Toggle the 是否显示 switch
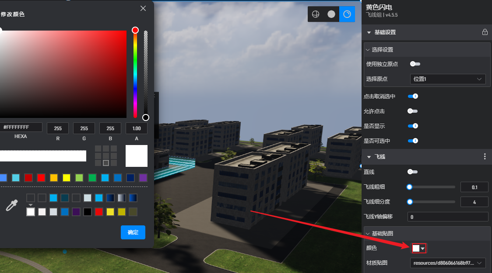 pyautogui.click(x=413, y=126)
